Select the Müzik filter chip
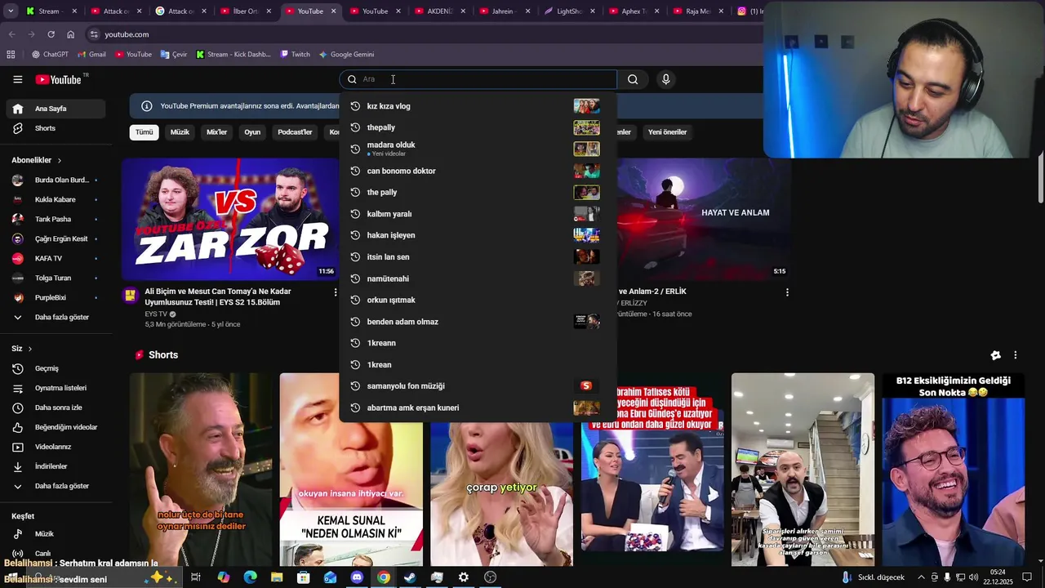This screenshot has height=588, width=1045. (180, 132)
